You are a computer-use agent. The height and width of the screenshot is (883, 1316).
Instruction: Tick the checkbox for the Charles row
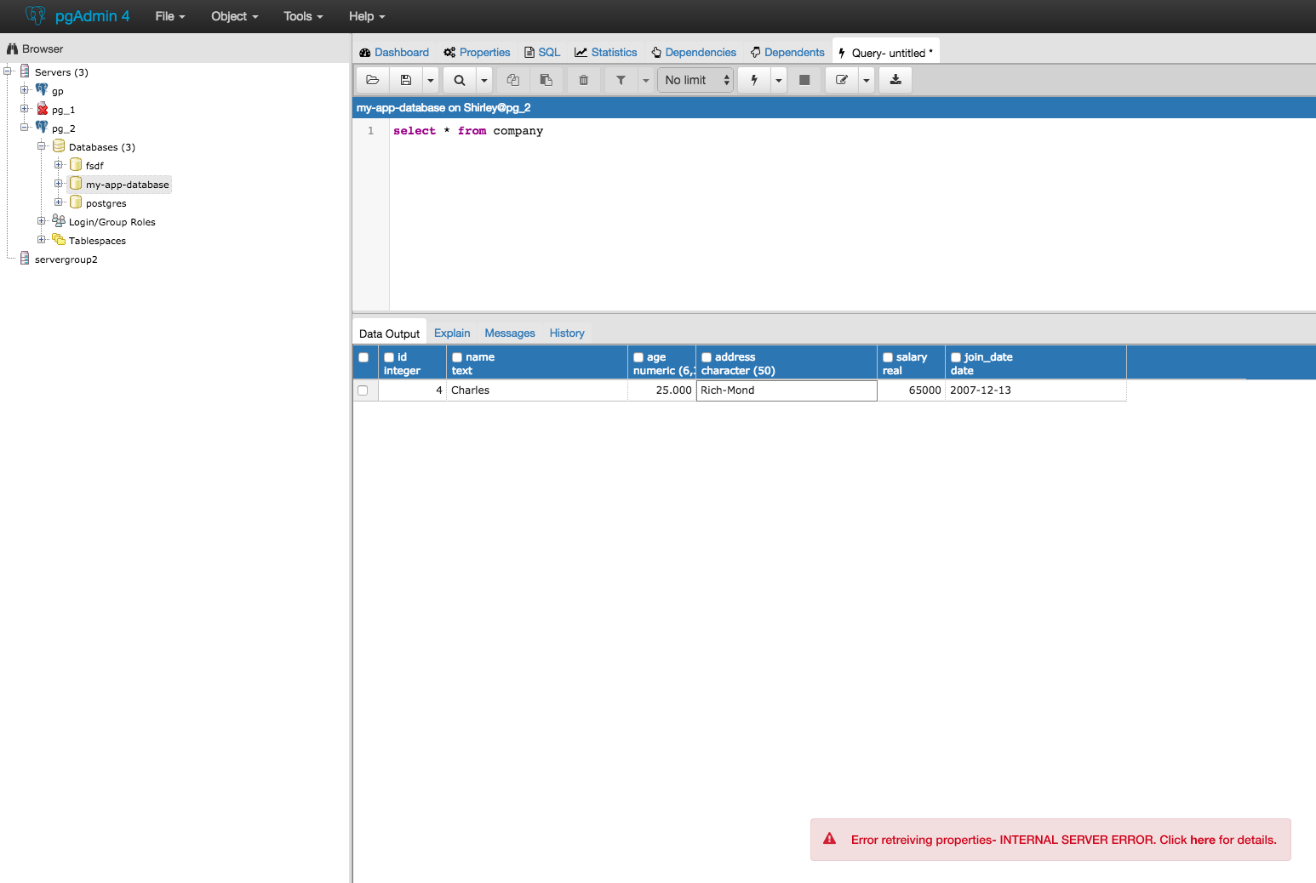[363, 390]
